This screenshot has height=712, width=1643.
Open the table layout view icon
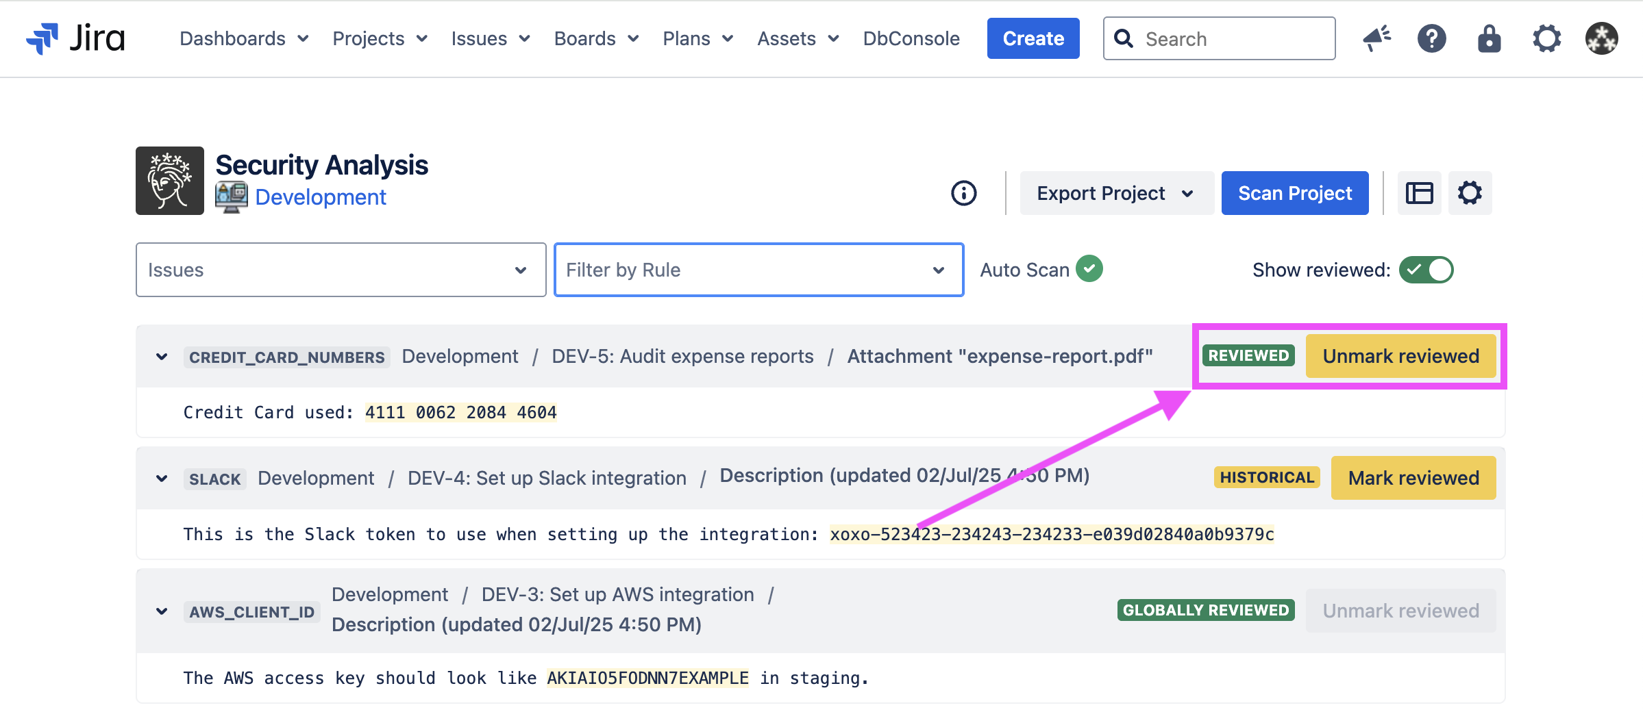point(1419,193)
